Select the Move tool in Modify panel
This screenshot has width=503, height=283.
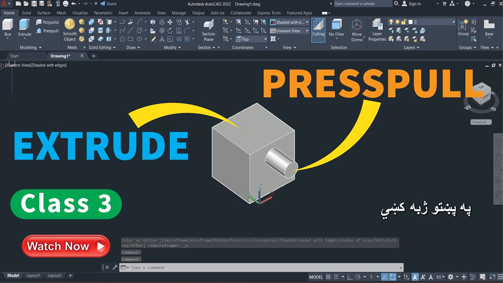pyautogui.click(x=170, y=22)
